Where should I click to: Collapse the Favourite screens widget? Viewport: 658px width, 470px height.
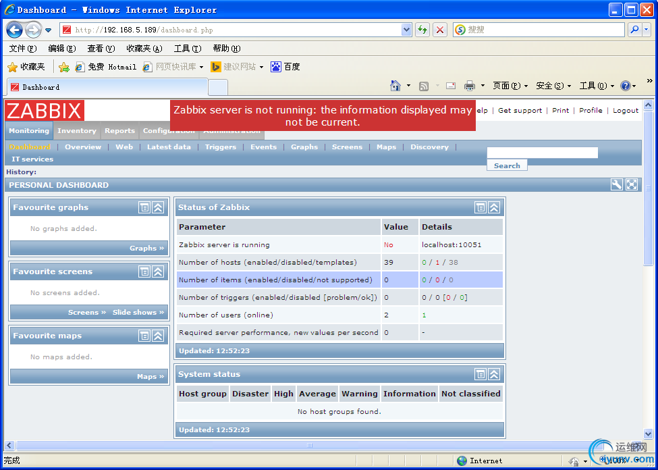click(158, 271)
